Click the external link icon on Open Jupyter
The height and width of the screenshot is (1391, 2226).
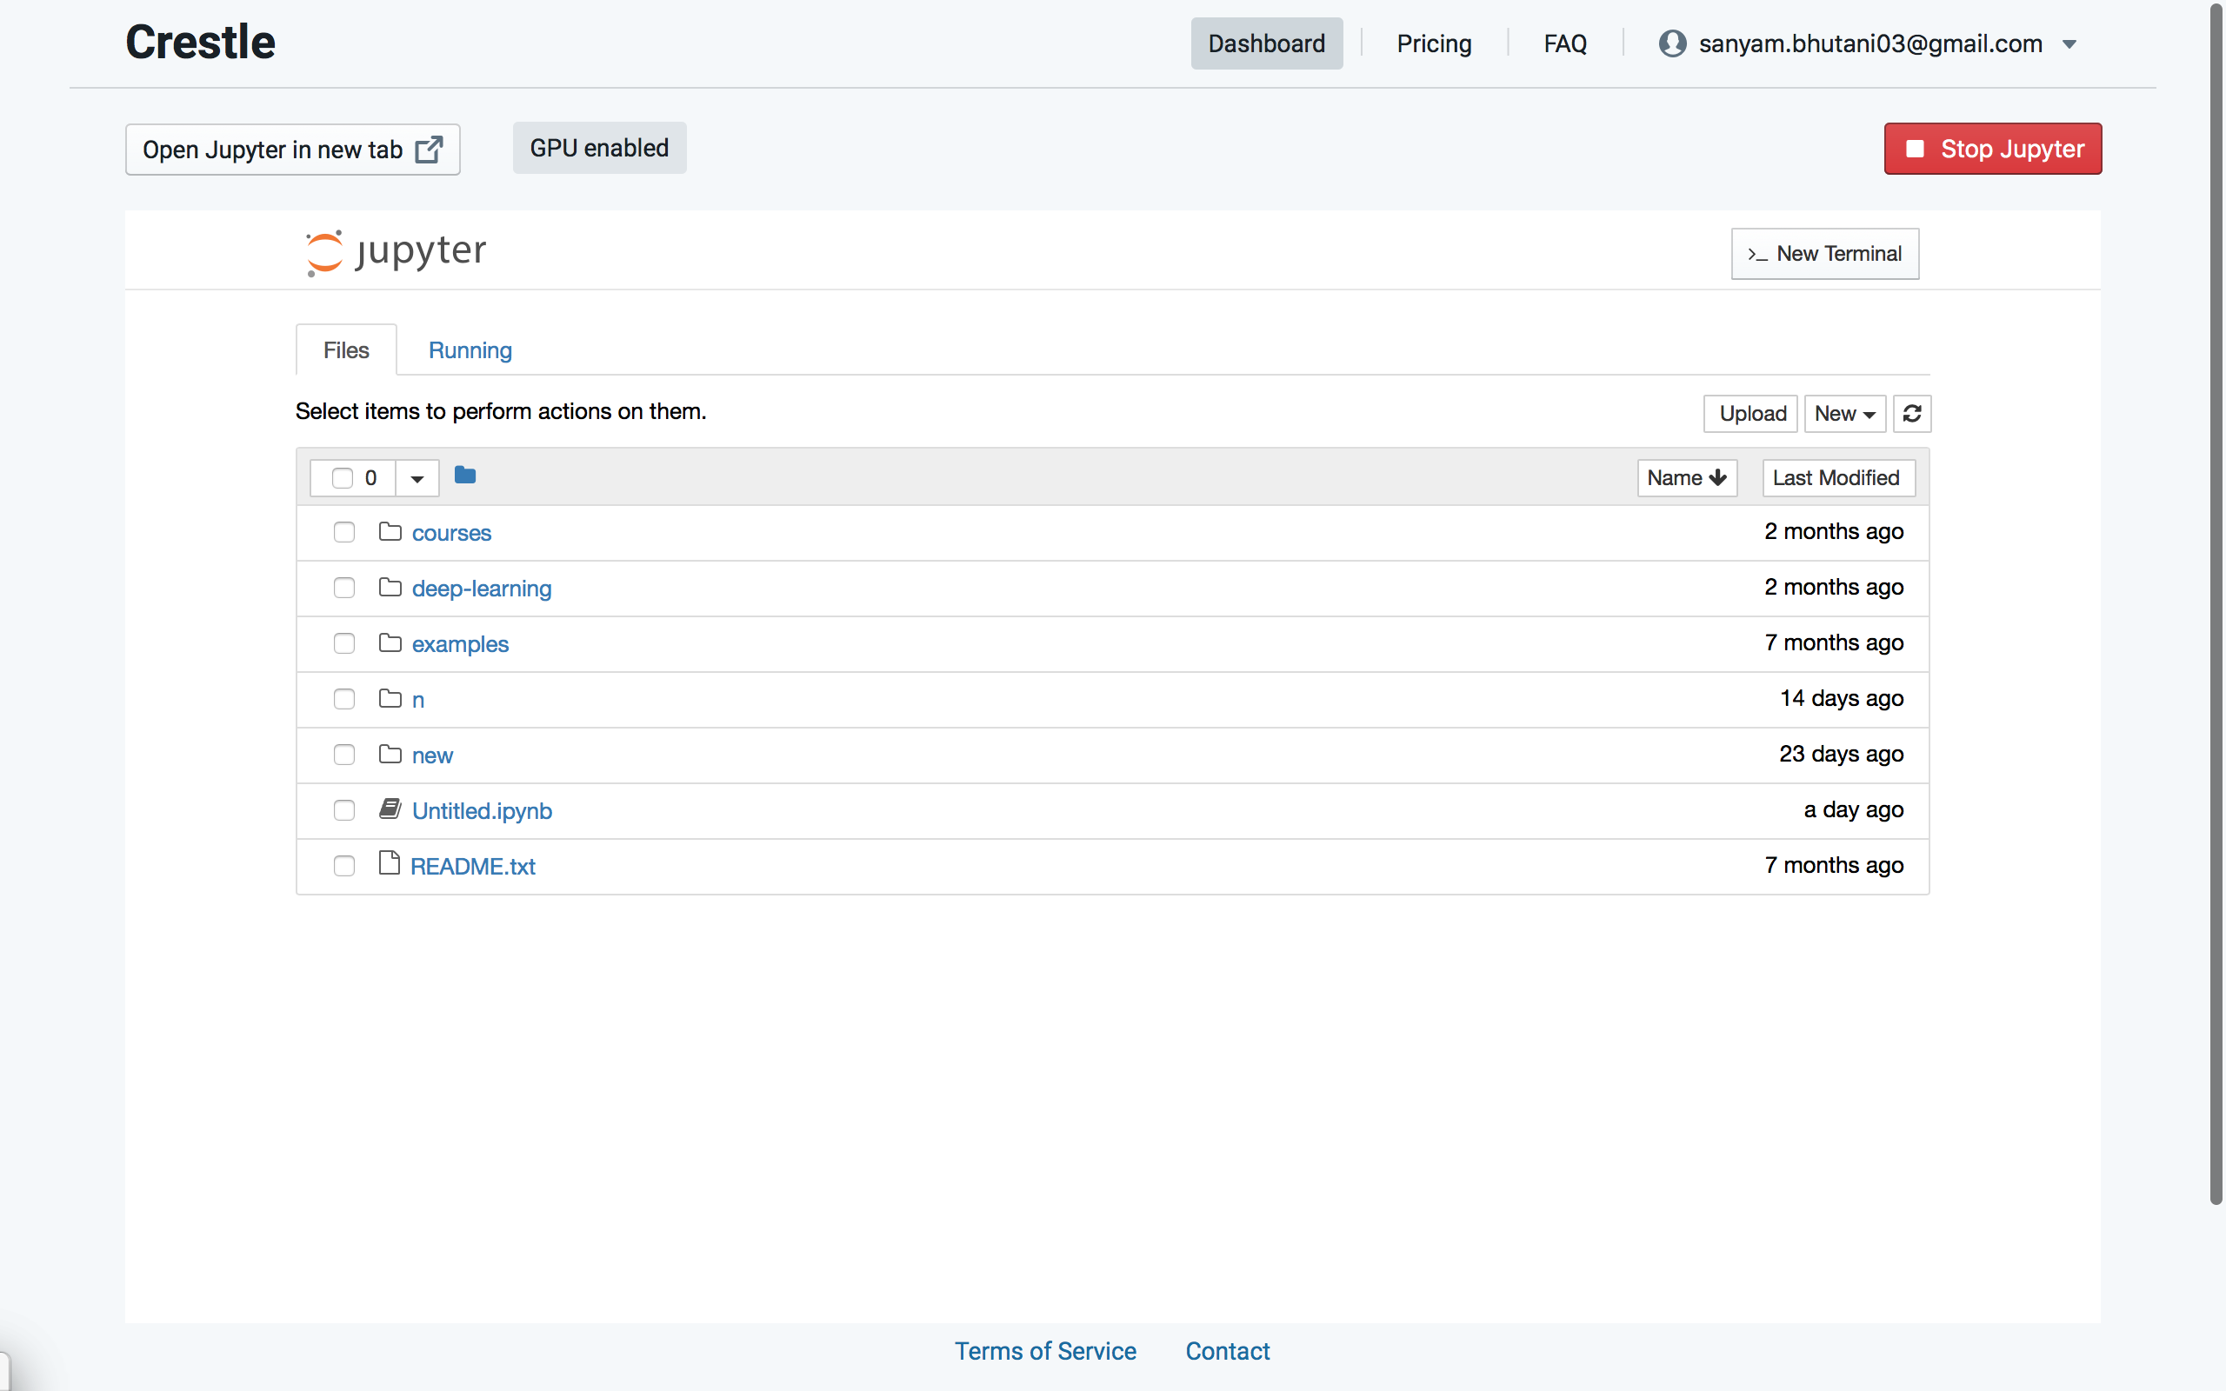pos(429,149)
